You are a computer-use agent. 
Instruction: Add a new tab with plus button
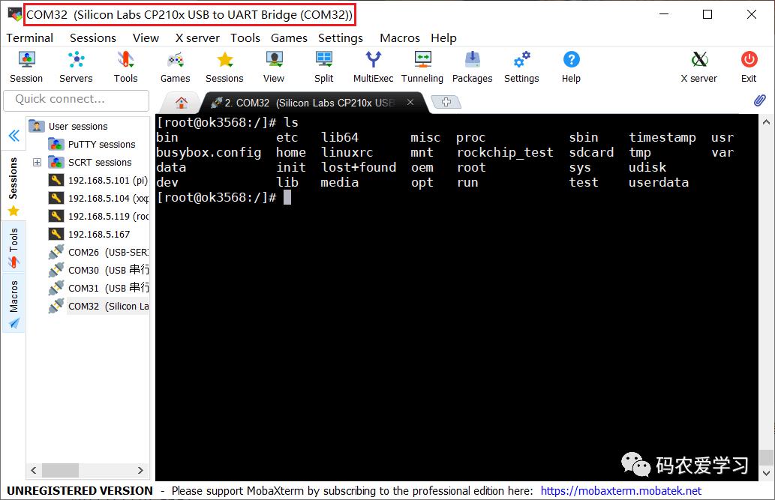click(x=446, y=102)
